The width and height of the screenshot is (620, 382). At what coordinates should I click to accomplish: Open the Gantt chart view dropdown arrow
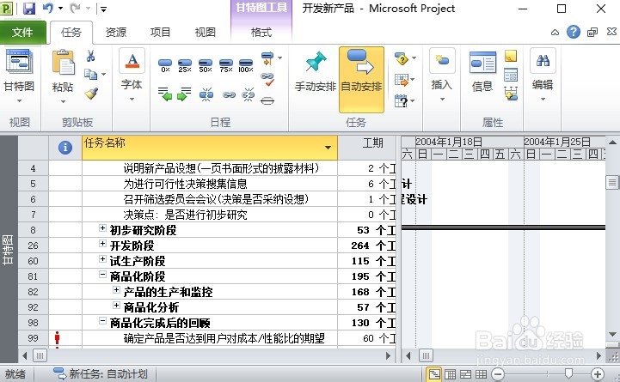click(x=19, y=101)
